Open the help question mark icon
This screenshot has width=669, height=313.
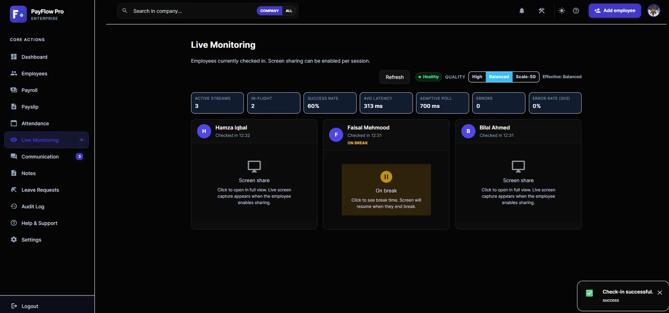[576, 11]
